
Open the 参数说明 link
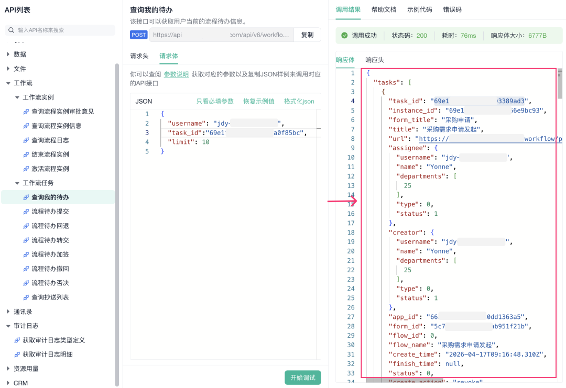[176, 74]
